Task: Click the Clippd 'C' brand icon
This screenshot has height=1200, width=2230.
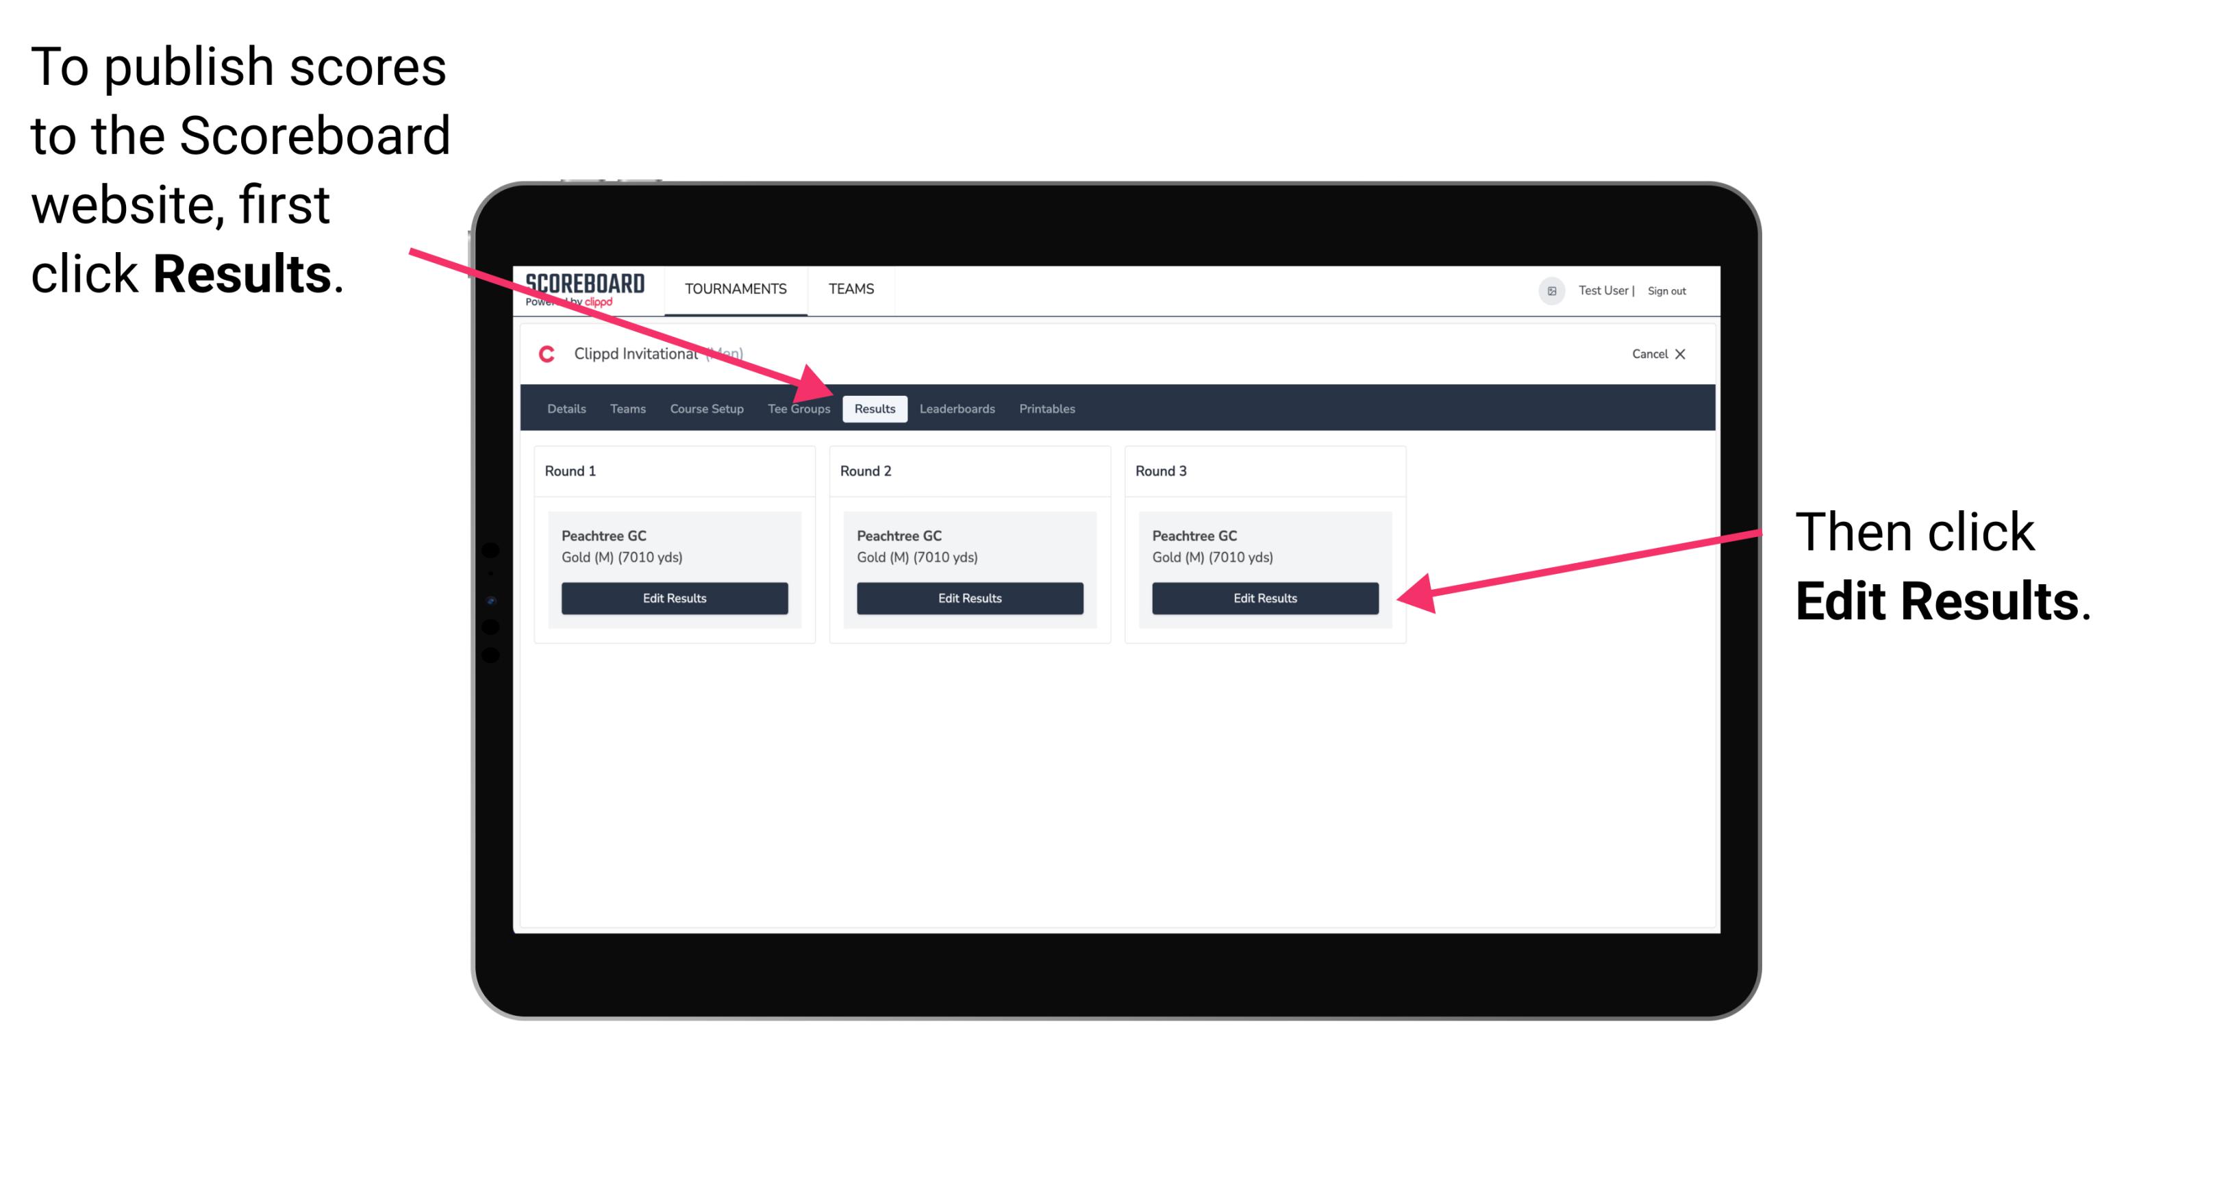Action: pos(540,353)
